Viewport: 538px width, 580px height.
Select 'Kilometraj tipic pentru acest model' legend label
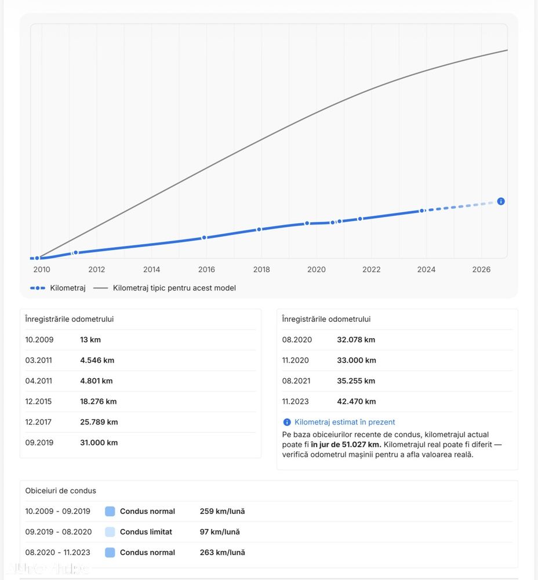(x=174, y=288)
